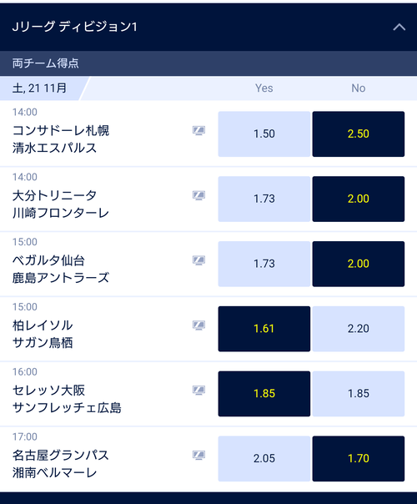Collapse the Jリーグ ディビジョン1 section chevron
The width and height of the screenshot is (417, 504).
click(x=399, y=27)
